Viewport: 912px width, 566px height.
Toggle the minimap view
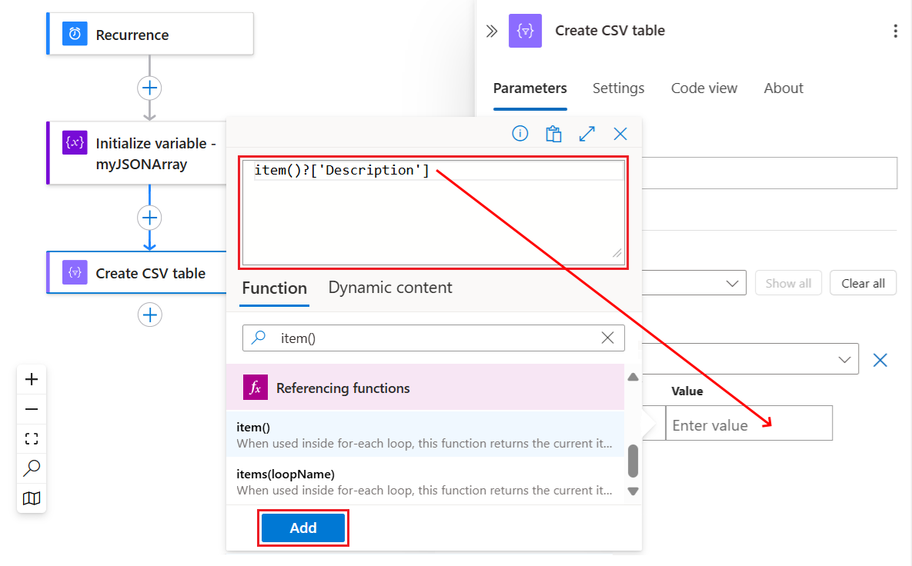click(32, 498)
